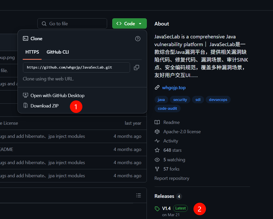
Task: Open the Readme link in About
Action: pos(172,122)
